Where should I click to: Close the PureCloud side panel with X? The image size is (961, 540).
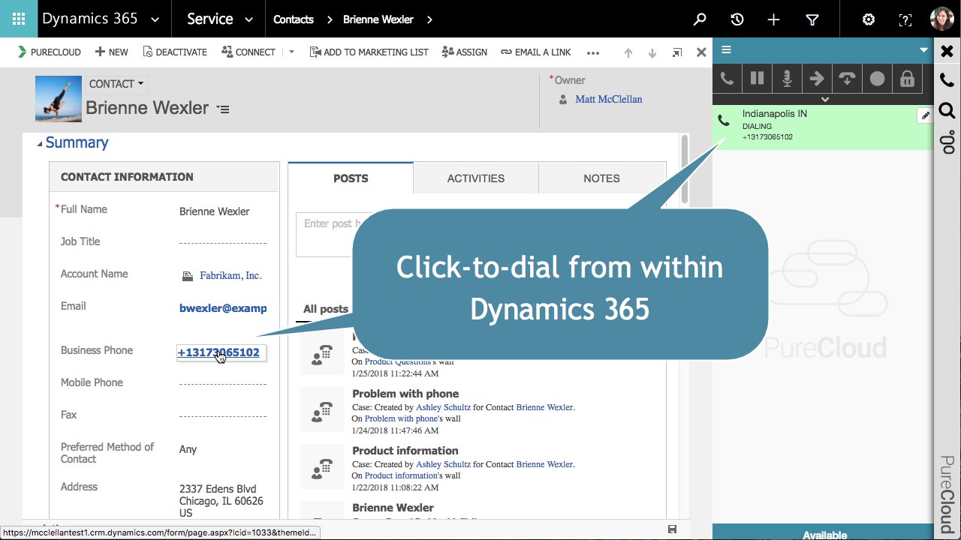[947, 51]
